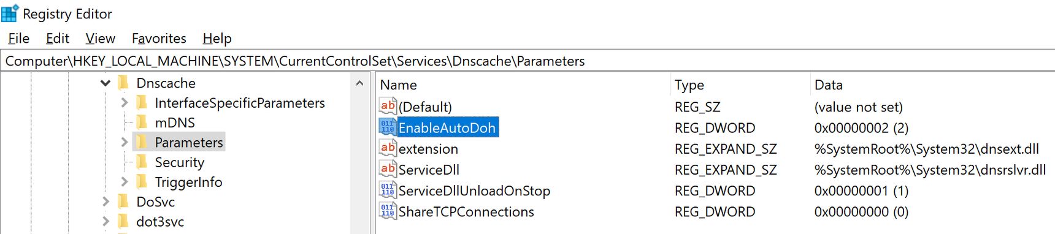Click the registry path address bar
The width and height of the screenshot is (1055, 234).
[x=527, y=61]
